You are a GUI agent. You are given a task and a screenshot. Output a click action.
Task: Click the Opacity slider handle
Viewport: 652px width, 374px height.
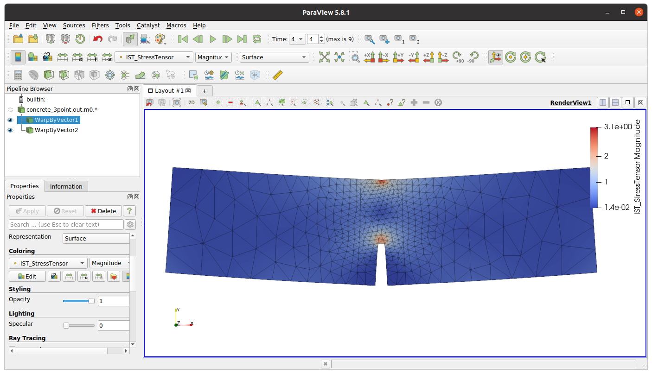click(91, 301)
